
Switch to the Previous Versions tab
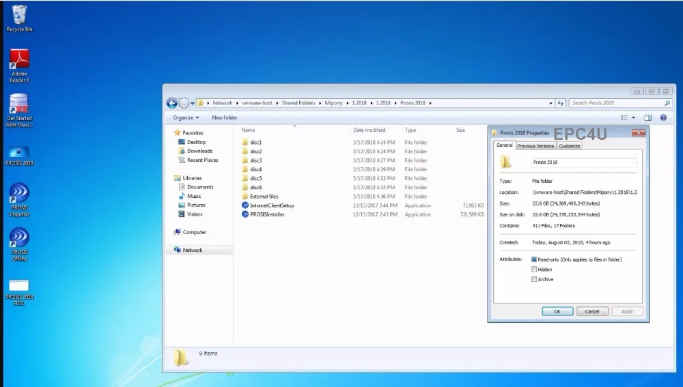tap(535, 145)
